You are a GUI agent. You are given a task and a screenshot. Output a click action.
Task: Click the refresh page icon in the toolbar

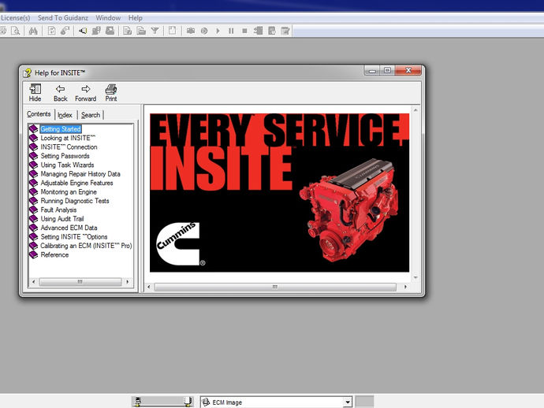(x=51, y=31)
